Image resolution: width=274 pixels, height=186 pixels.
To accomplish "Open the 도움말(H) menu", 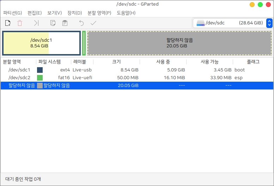I will point(126,13).
